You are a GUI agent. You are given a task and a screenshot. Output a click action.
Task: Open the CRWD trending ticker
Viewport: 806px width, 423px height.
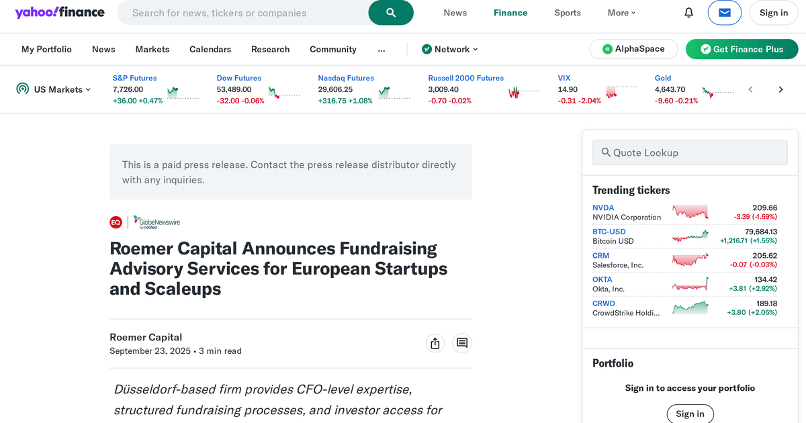click(604, 303)
